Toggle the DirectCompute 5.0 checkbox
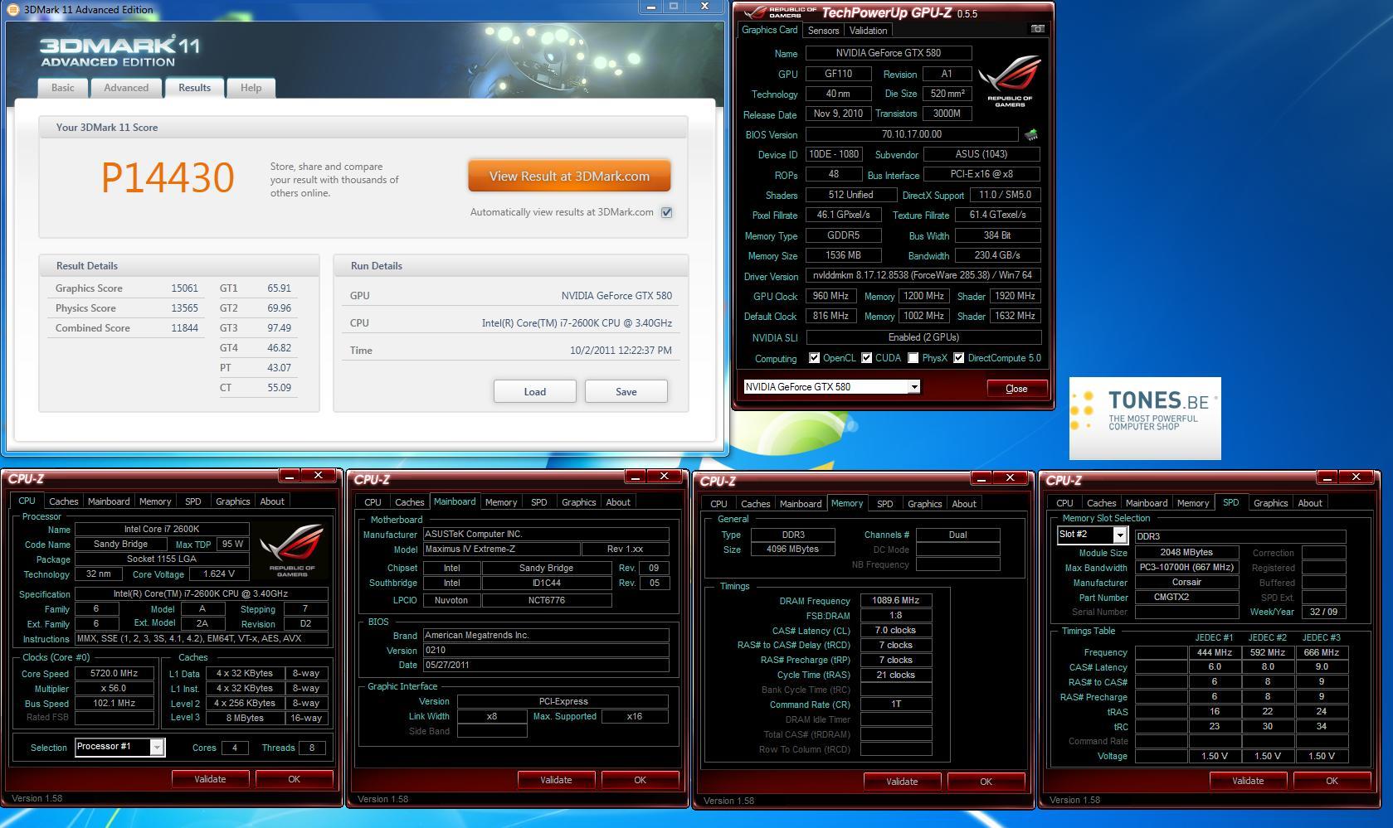 pos(958,358)
